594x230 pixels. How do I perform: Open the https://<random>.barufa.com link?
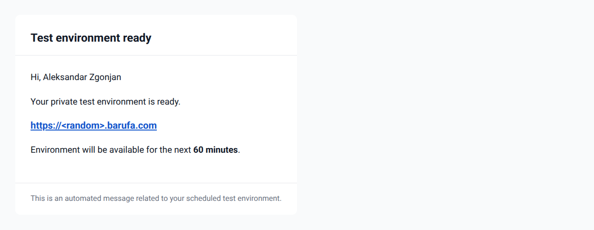click(x=93, y=125)
